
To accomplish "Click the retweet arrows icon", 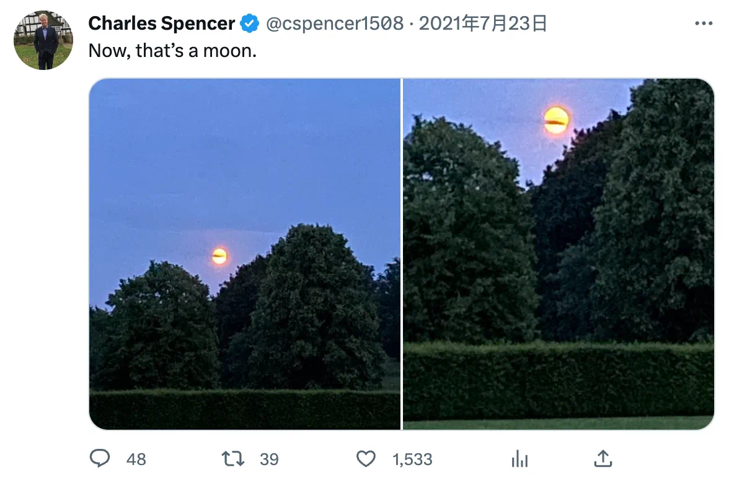I will (x=233, y=459).
